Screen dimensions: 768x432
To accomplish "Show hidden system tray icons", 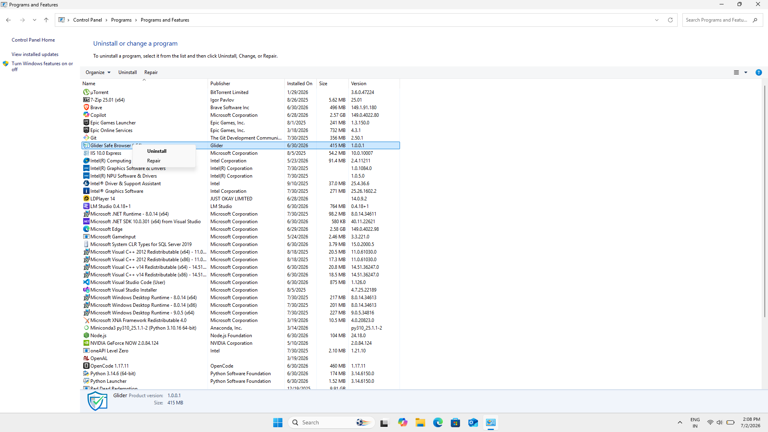I will point(680,422).
